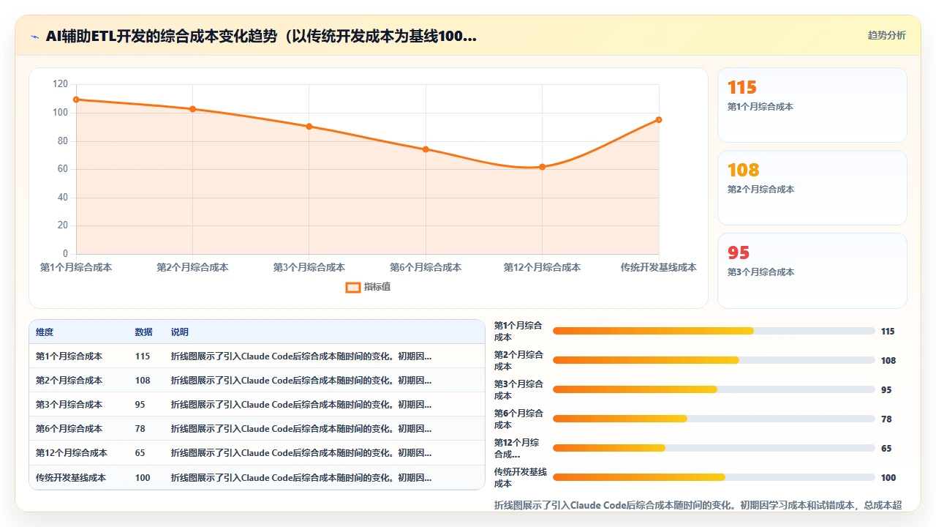Screen dimensions: 936x527
Task: Select the chart data point above 第6个月综合成本
Action: [426, 149]
